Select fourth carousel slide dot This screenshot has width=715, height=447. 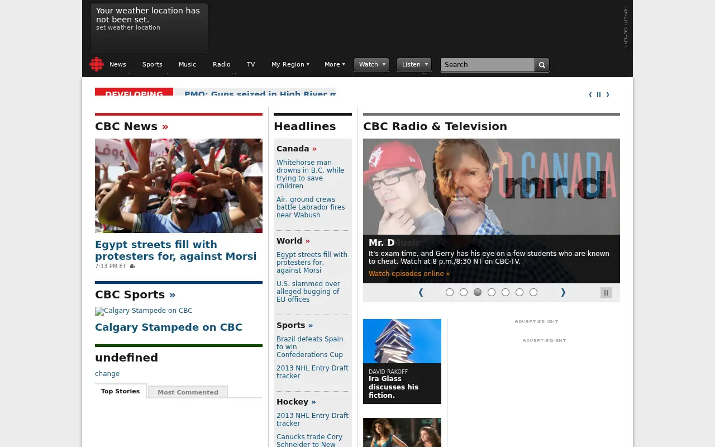[x=492, y=292]
